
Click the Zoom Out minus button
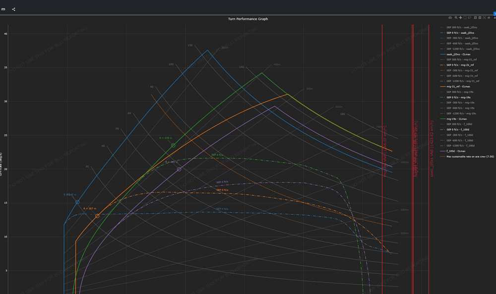pos(480,18)
